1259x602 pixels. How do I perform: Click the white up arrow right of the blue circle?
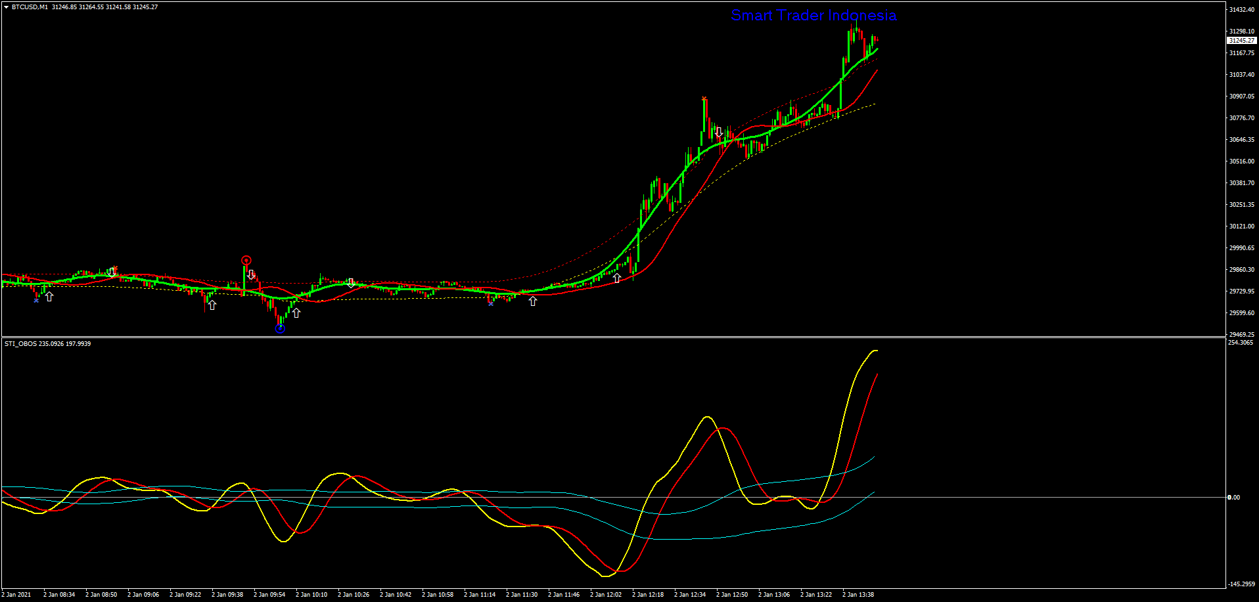[296, 313]
